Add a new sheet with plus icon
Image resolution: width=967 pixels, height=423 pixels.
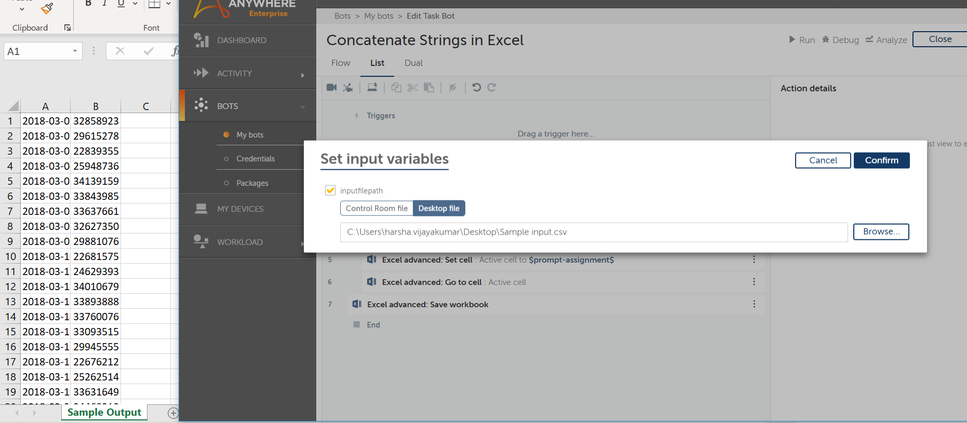[x=173, y=413]
